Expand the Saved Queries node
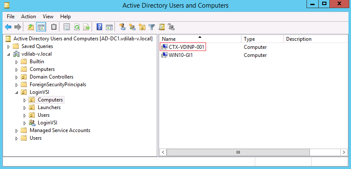 [9, 47]
